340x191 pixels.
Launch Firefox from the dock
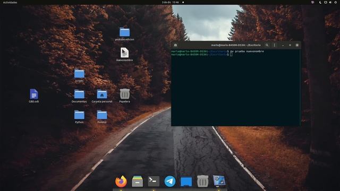(121, 181)
